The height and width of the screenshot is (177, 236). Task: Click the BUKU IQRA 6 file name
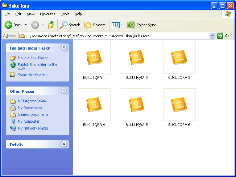(179, 125)
